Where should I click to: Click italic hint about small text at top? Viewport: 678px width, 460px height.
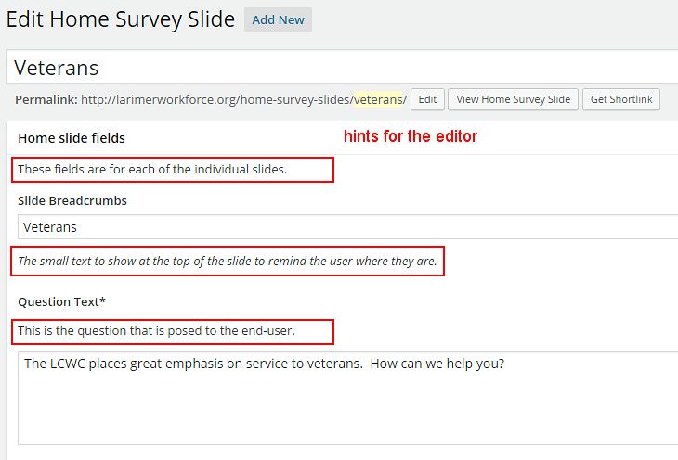[x=228, y=262]
